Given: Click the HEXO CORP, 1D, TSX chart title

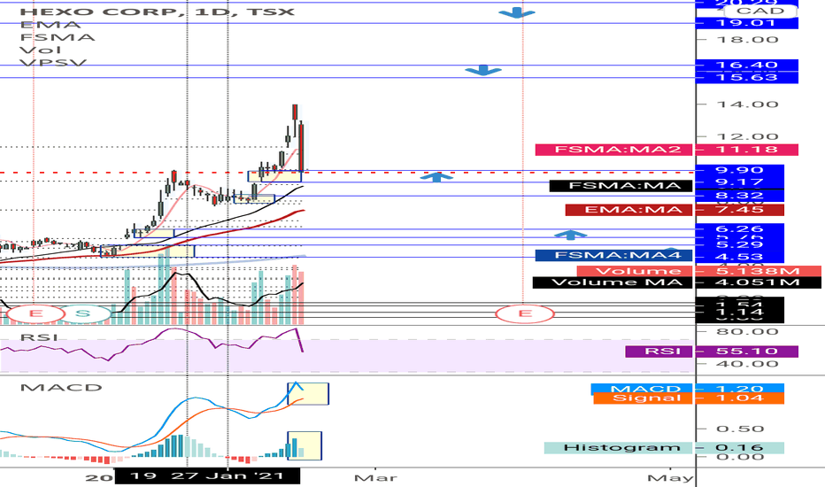Looking at the screenshot, I should point(158,12).
